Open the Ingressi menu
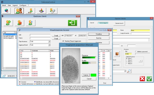This screenshot has width=154, height=95. click(x=15, y=5)
